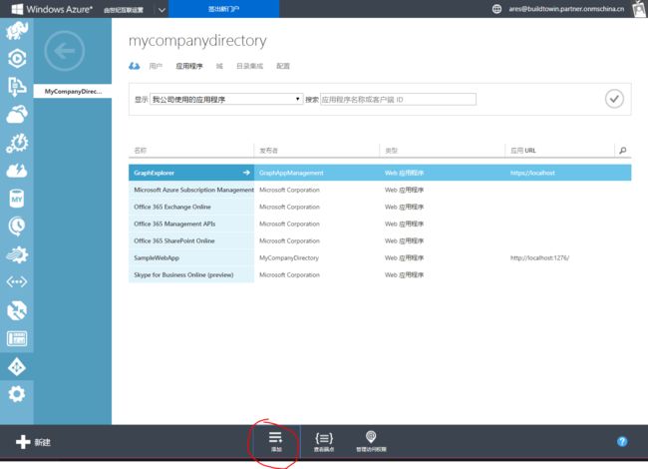
Task: Click the gear with wind lines sidebar icon
Action: pyautogui.click(x=17, y=254)
